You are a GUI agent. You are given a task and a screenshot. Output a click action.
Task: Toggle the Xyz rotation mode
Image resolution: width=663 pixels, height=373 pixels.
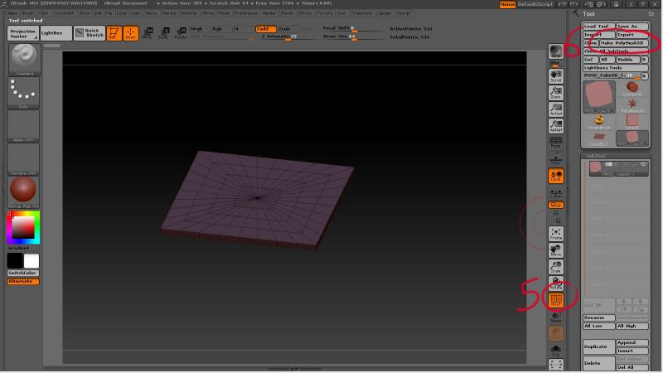(x=555, y=205)
